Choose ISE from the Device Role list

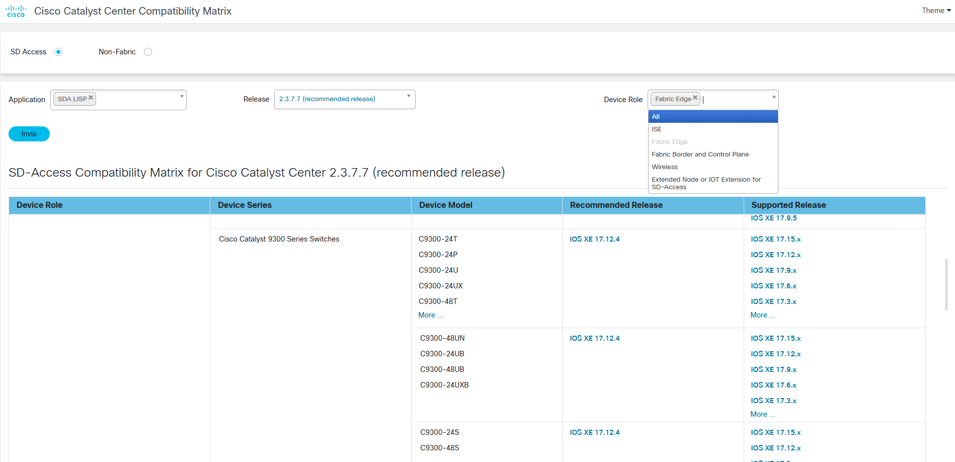[712, 129]
